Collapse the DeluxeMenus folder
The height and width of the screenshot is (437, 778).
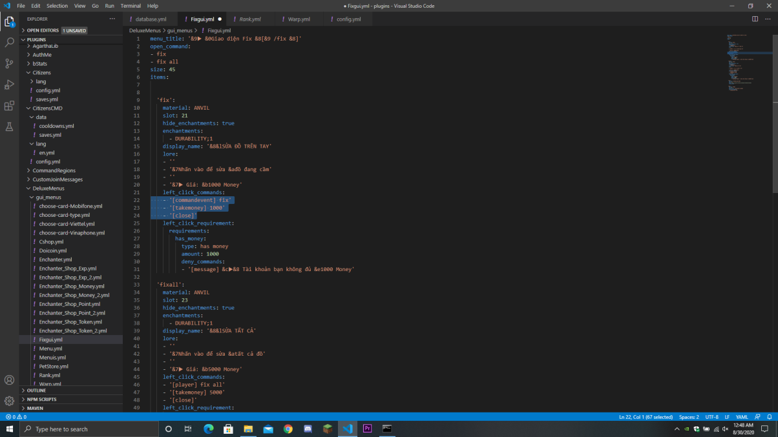(x=48, y=188)
